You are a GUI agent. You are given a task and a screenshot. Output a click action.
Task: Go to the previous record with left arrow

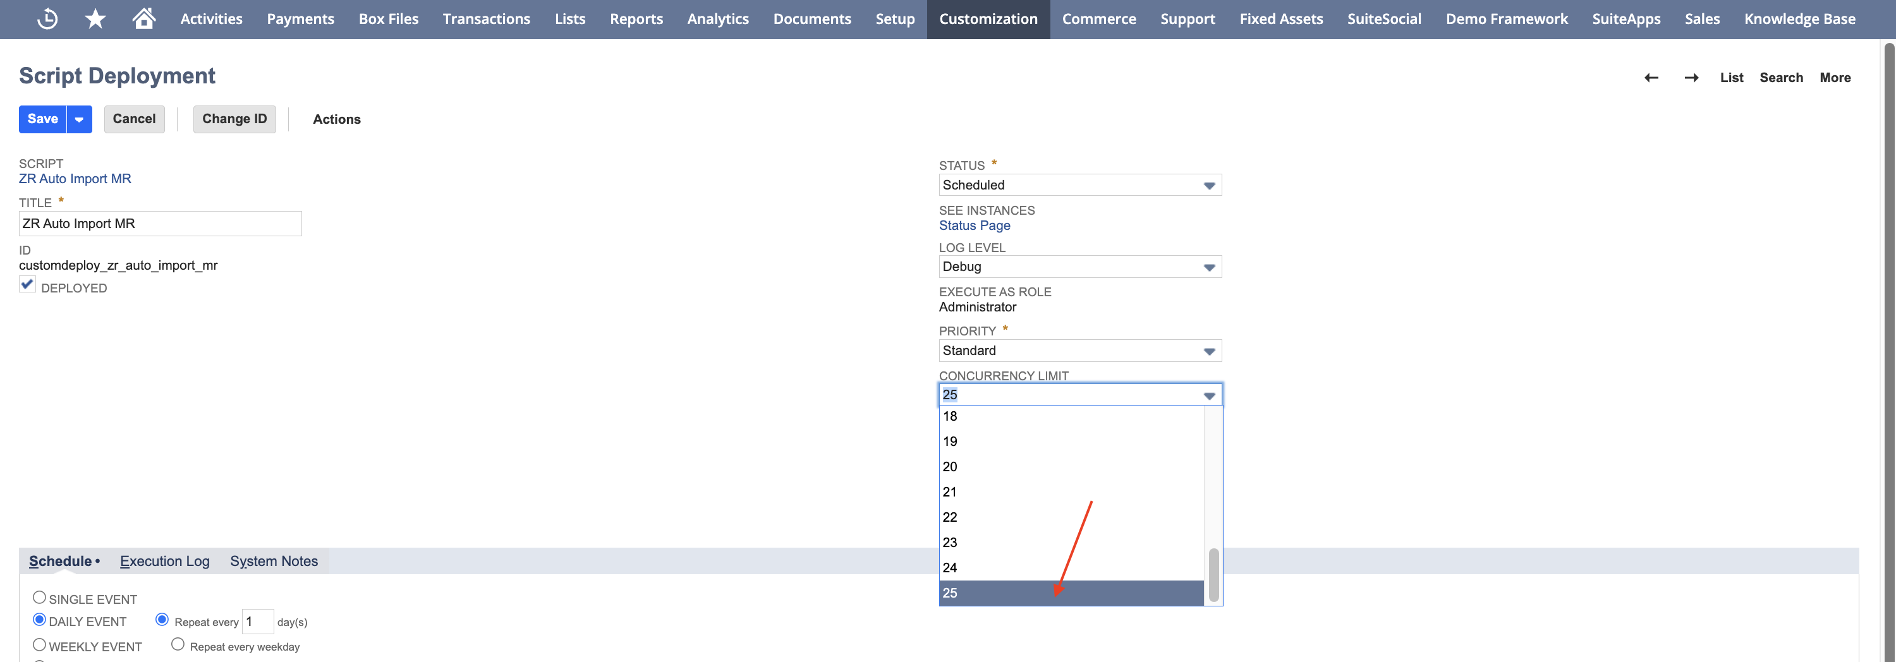point(1651,77)
